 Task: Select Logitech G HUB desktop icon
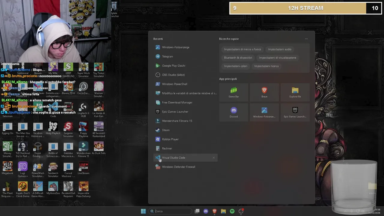83,109
